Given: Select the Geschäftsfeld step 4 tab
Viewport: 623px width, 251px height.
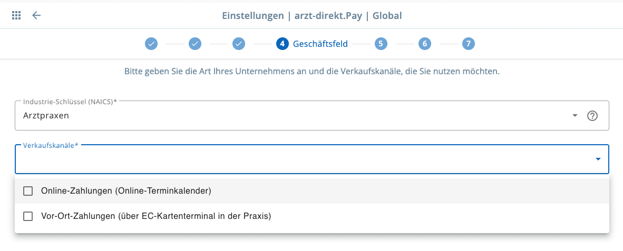Looking at the screenshot, I should coord(283,44).
